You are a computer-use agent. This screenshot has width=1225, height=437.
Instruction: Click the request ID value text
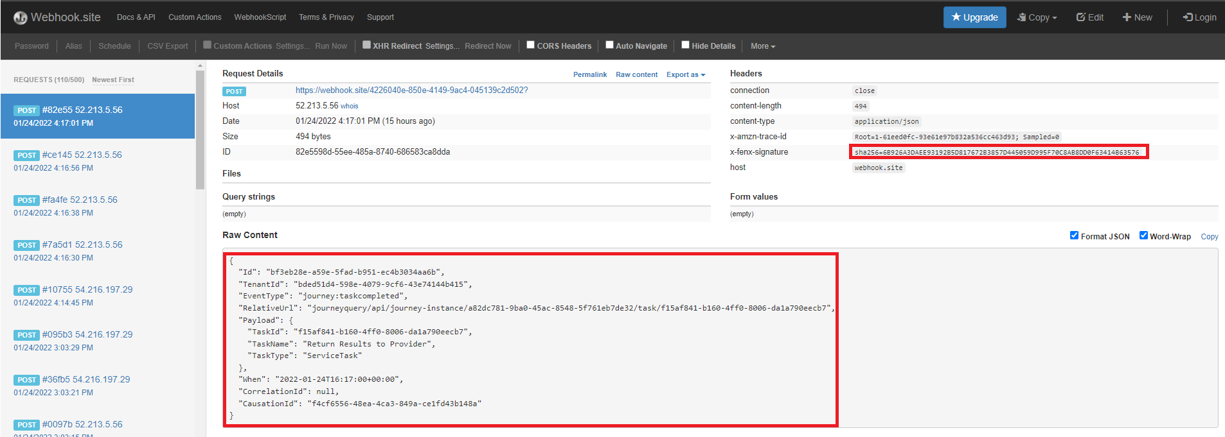pos(373,152)
